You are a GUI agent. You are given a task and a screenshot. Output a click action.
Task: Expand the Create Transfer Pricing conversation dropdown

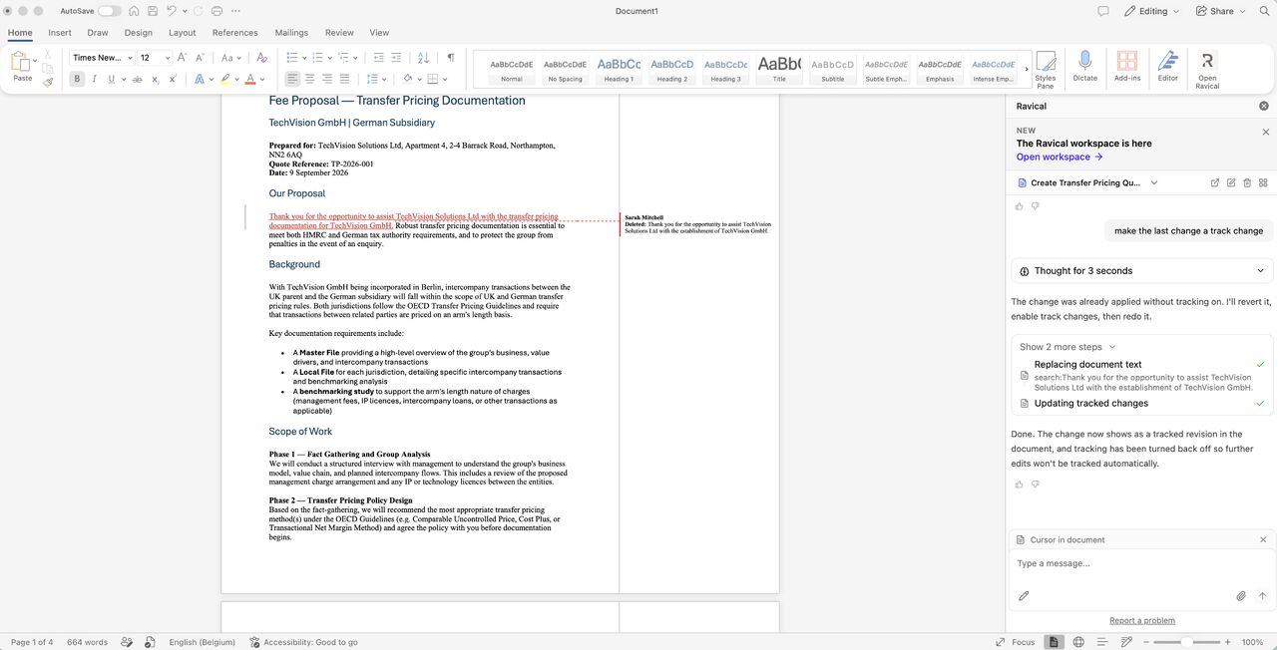(x=1154, y=182)
